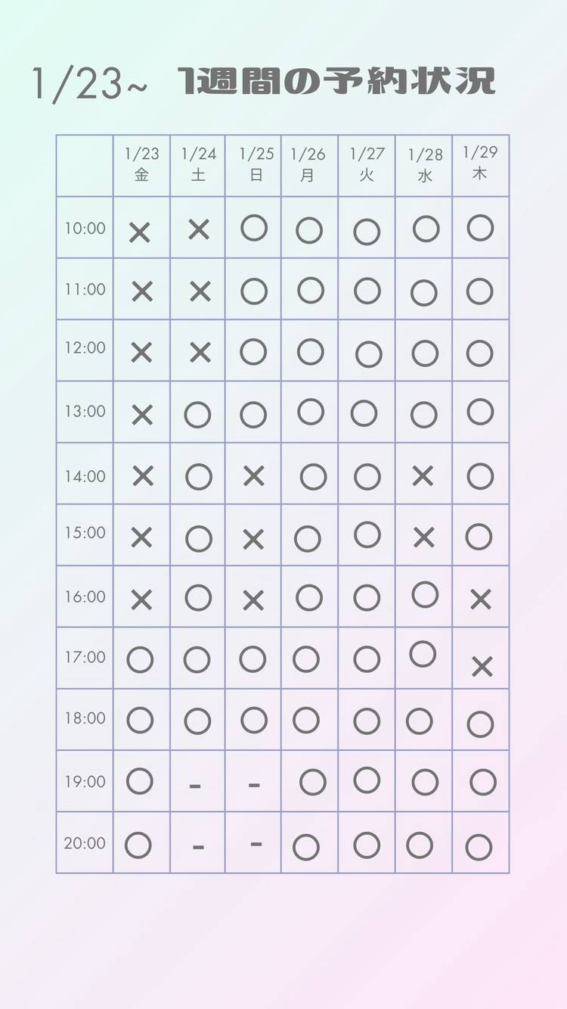
Task: Click the X mark for 1/28 at 14:00
Action: 423,476
